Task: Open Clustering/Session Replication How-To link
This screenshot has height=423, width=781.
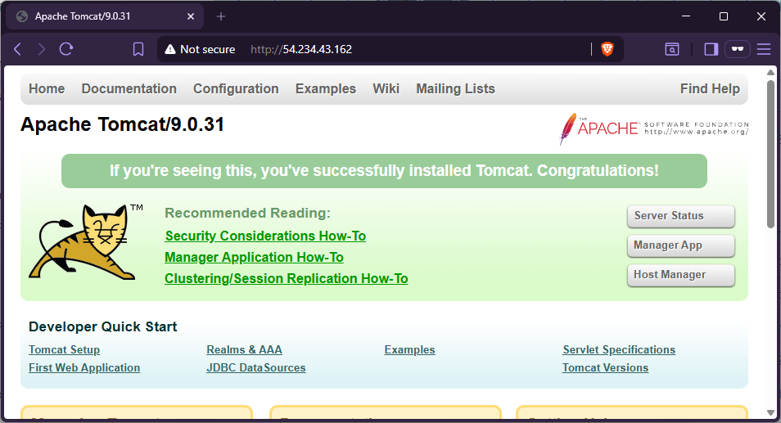Action: click(x=287, y=279)
